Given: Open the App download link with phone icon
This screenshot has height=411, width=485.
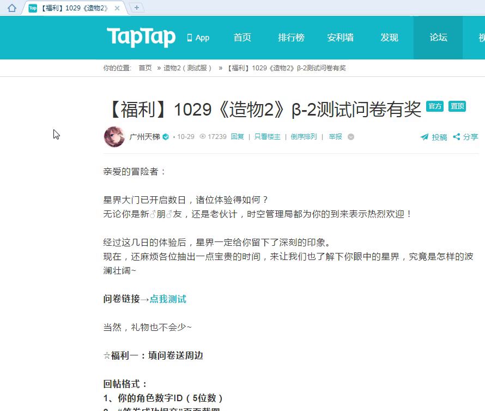Looking at the screenshot, I should pos(198,38).
